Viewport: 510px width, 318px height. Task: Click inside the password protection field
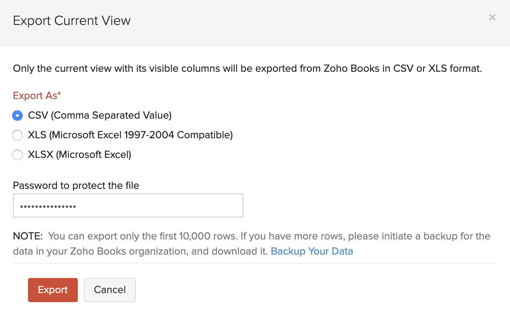click(x=128, y=205)
